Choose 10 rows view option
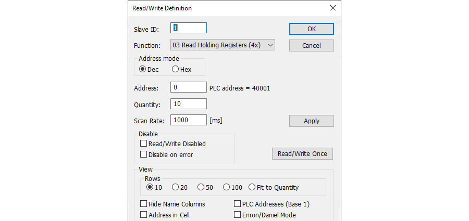This screenshot has width=469, height=221. (x=154, y=188)
